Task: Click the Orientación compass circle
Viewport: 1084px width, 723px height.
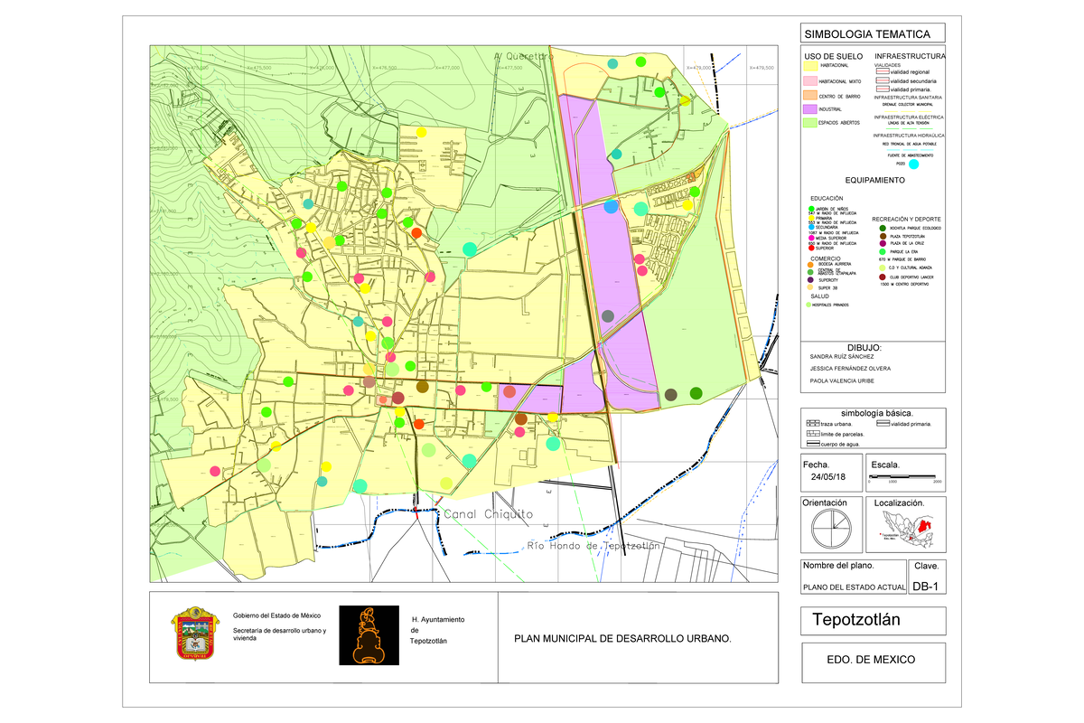Action: tap(830, 528)
